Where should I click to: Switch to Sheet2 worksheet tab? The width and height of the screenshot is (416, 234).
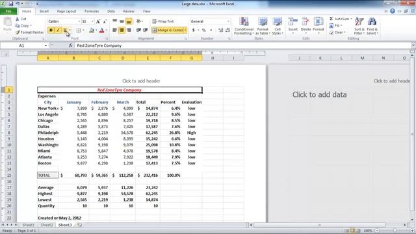pyautogui.click(x=47, y=225)
